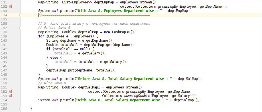Click line number 142 in the gutter
262x112 pixels.
click(x=4, y=49)
